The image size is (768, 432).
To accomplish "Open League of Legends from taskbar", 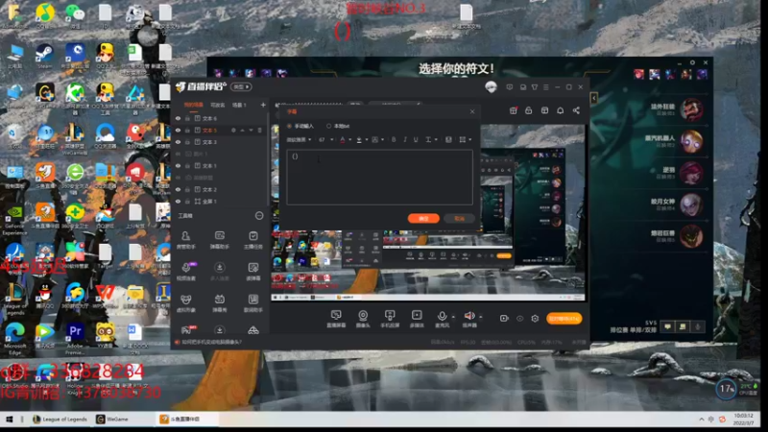I will (x=60, y=420).
